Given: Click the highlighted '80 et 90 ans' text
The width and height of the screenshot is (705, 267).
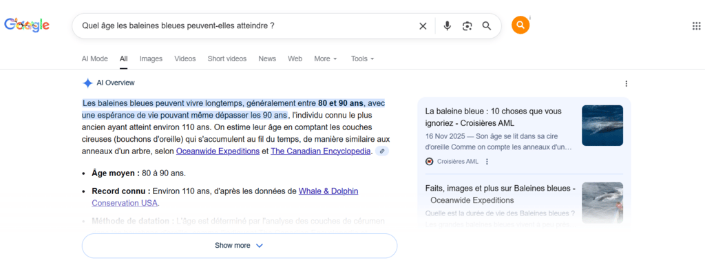Looking at the screenshot, I should coord(341,103).
